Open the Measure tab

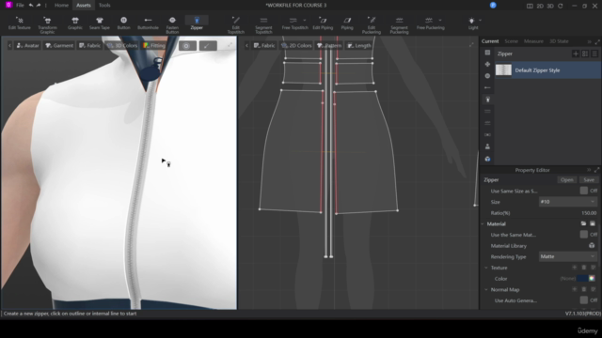pos(533,41)
